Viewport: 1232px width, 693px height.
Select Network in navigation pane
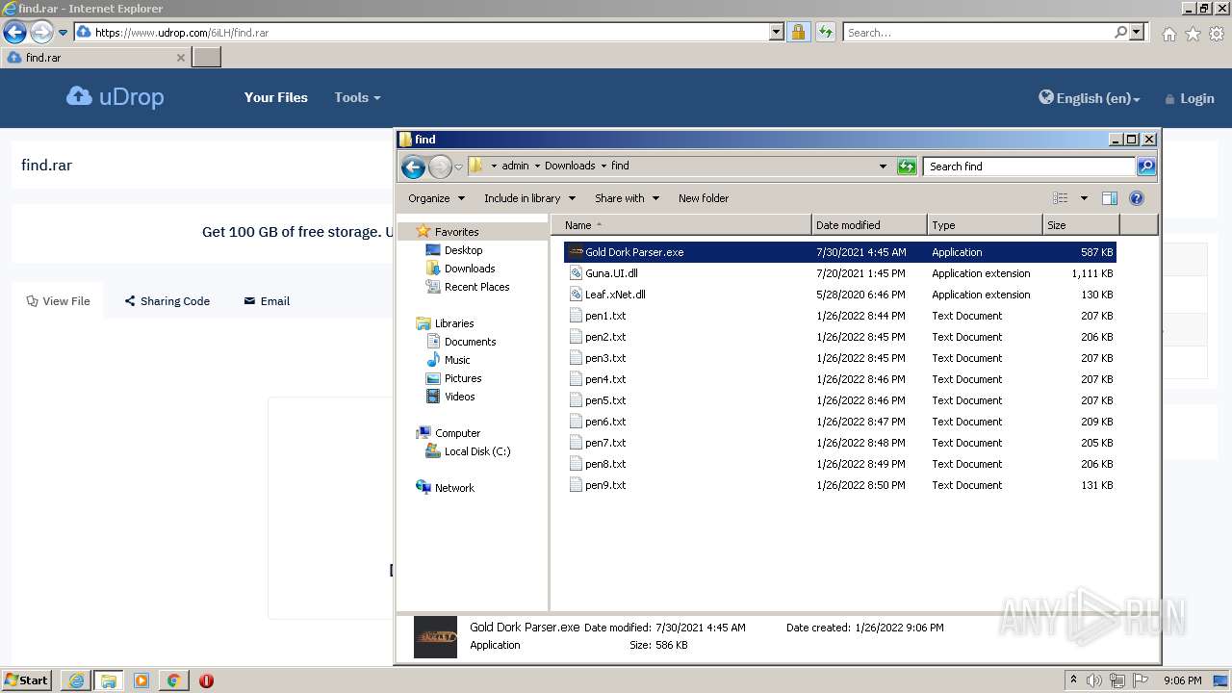click(454, 488)
